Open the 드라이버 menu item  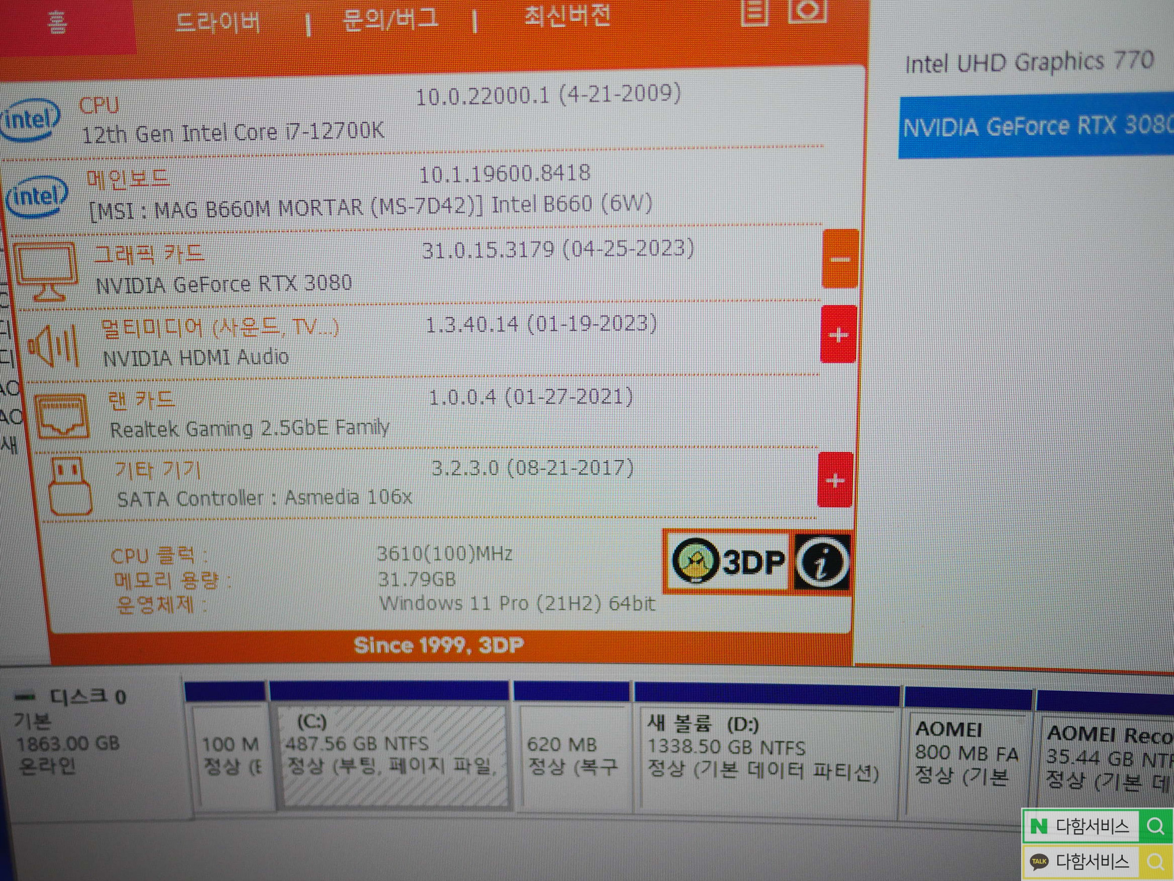tap(218, 23)
